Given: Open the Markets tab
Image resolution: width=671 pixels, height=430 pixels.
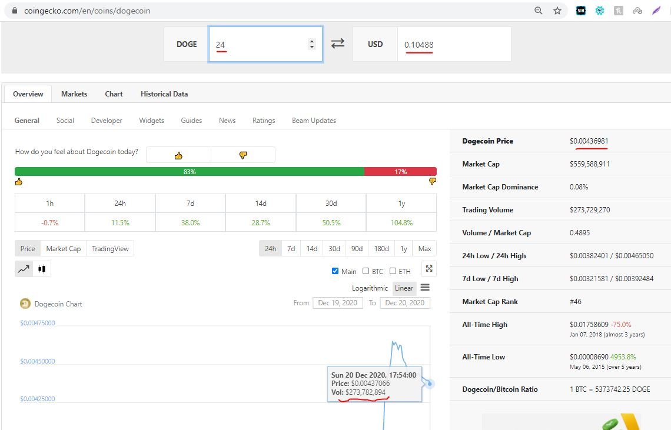Looking at the screenshot, I should 74,94.
